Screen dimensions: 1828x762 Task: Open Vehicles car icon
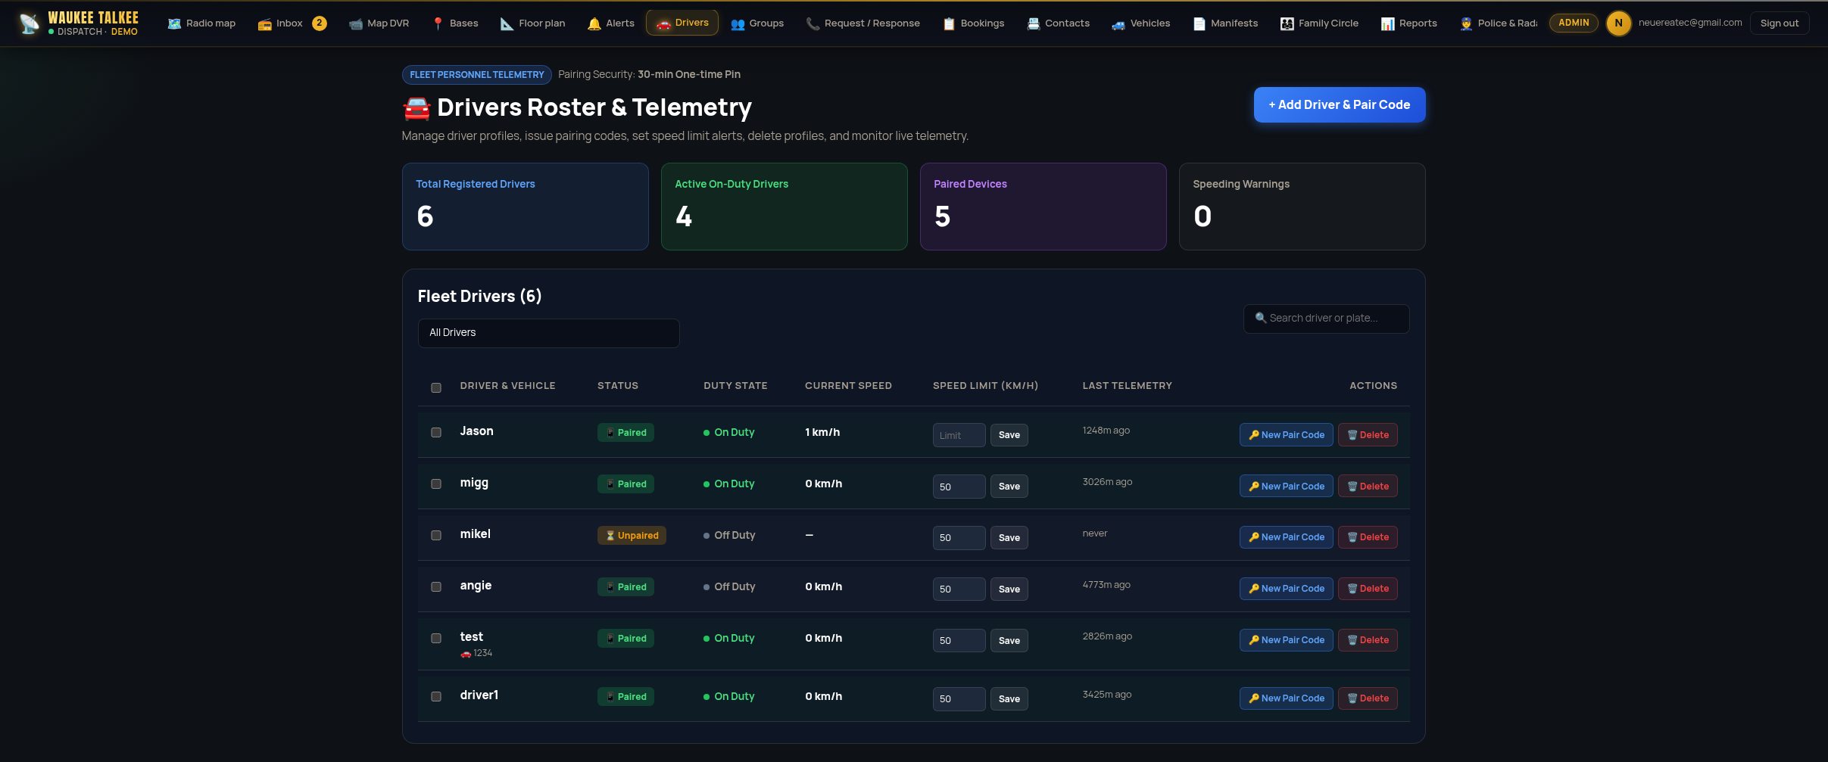coord(1118,24)
